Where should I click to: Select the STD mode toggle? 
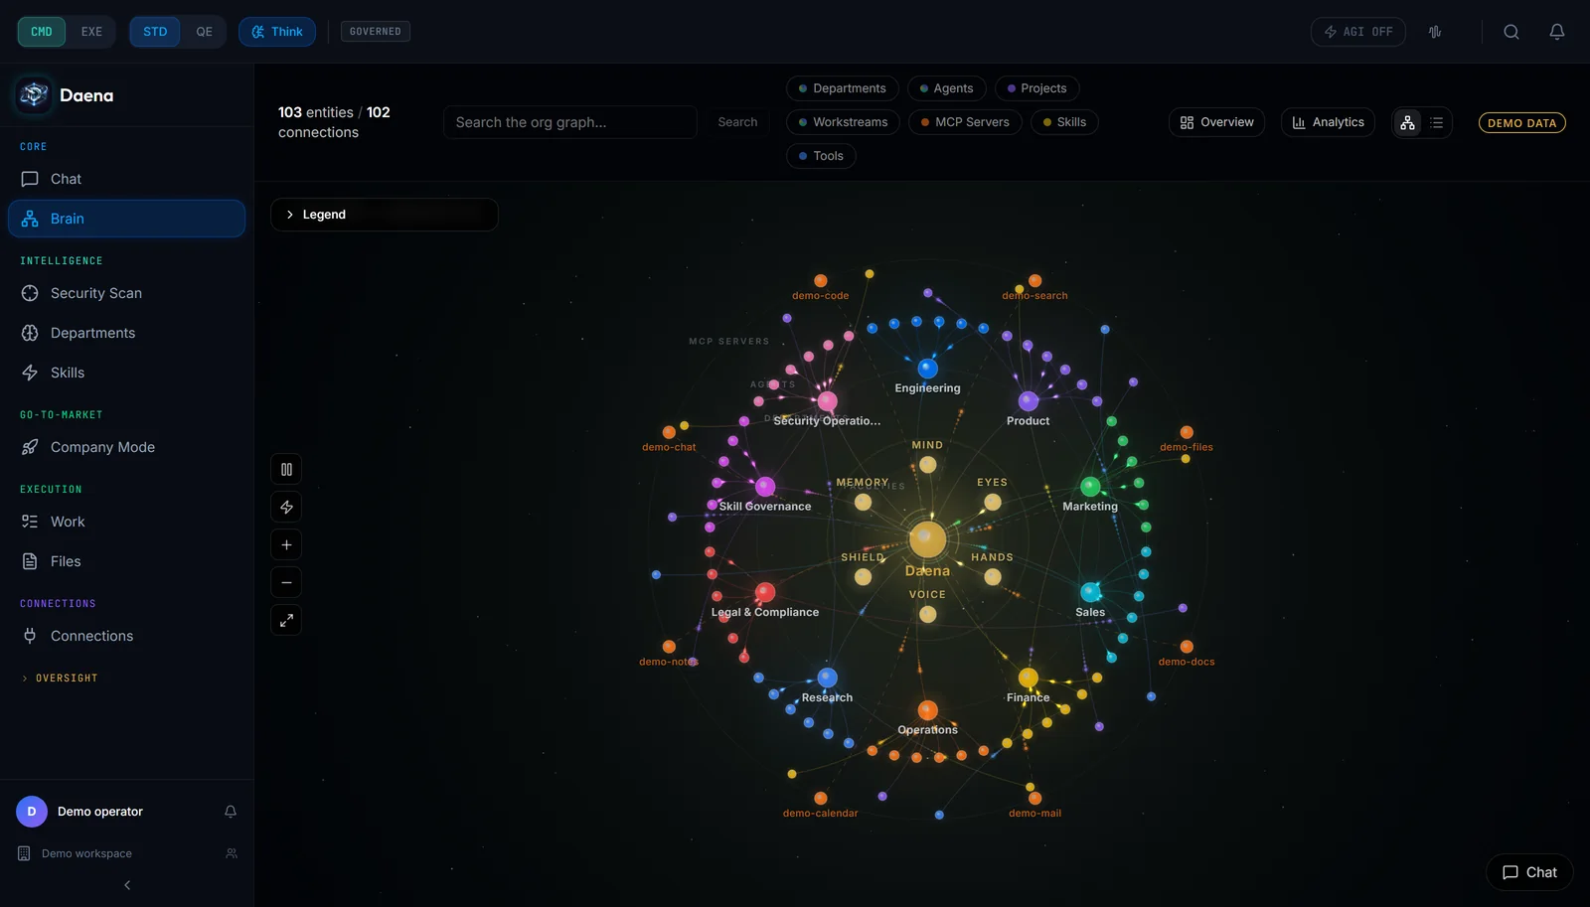[155, 32]
